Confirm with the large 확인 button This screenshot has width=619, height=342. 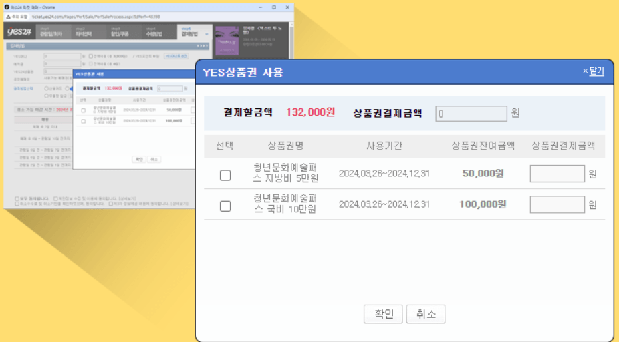[383, 314]
